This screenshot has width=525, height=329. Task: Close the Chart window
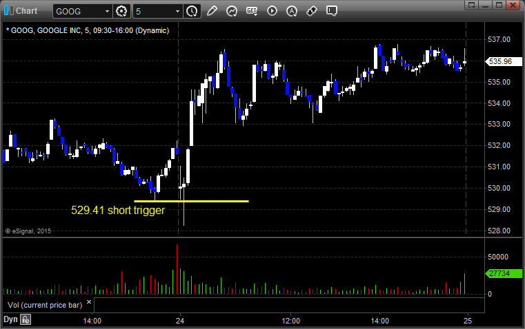[x=513, y=6]
